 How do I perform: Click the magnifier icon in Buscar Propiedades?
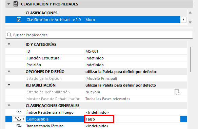click(9, 35)
